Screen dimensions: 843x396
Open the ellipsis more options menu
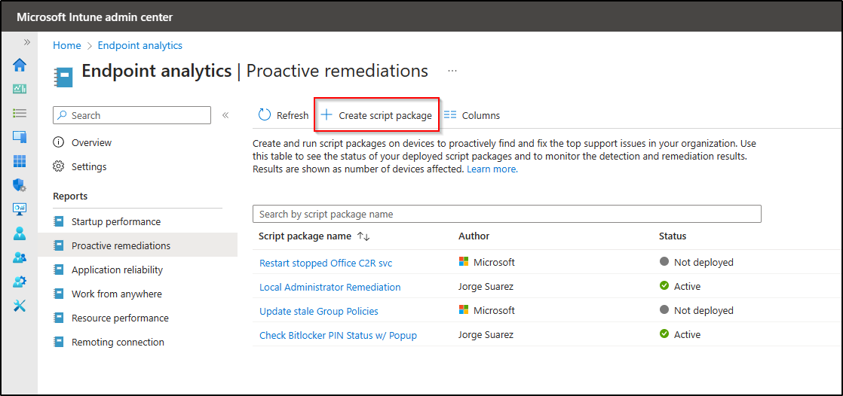tap(452, 71)
